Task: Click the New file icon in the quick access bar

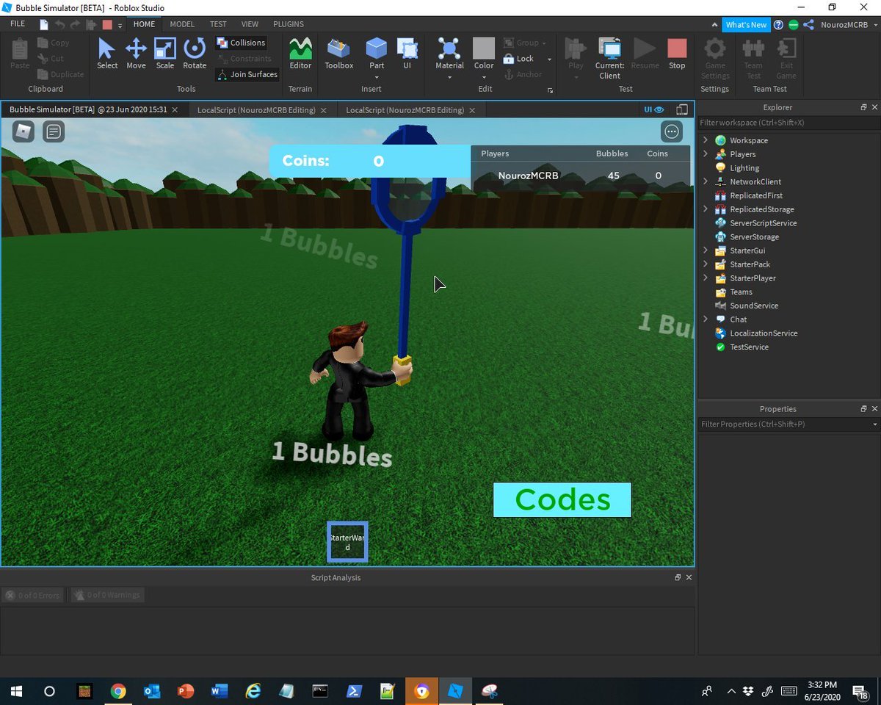Action: pyautogui.click(x=44, y=24)
